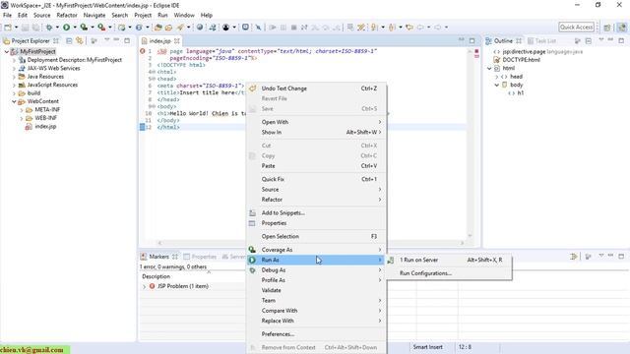
Task: Open the Navigate menu
Action: (x=94, y=16)
